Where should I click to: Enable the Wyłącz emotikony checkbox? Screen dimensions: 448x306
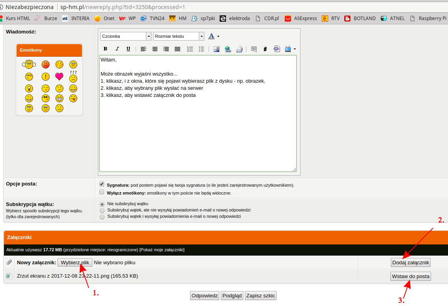pos(102,193)
